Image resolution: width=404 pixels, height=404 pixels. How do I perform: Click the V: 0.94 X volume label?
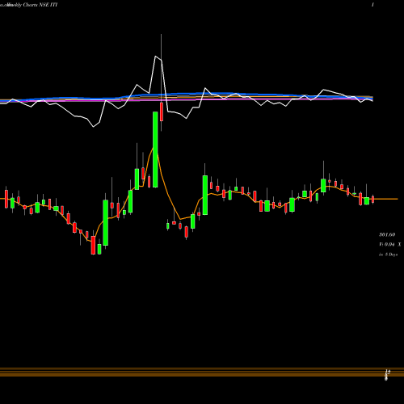[x=389, y=245]
